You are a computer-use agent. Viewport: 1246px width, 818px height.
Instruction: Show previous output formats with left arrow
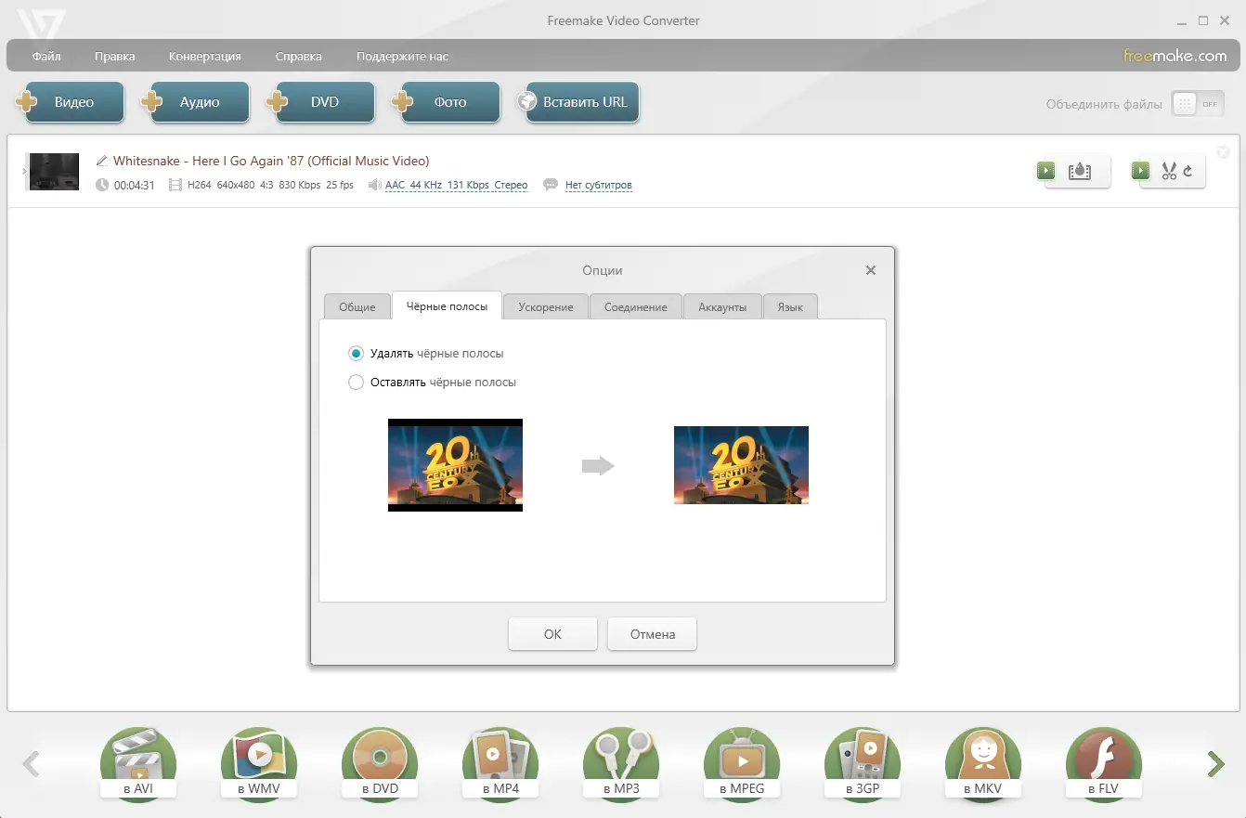point(31,764)
